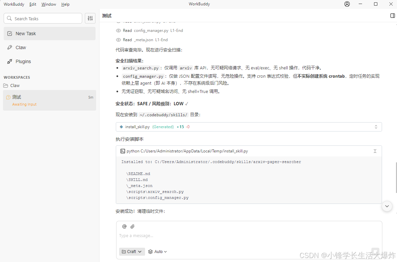Toggle the right side panel icon
The image size is (397, 262).
coord(392,16)
